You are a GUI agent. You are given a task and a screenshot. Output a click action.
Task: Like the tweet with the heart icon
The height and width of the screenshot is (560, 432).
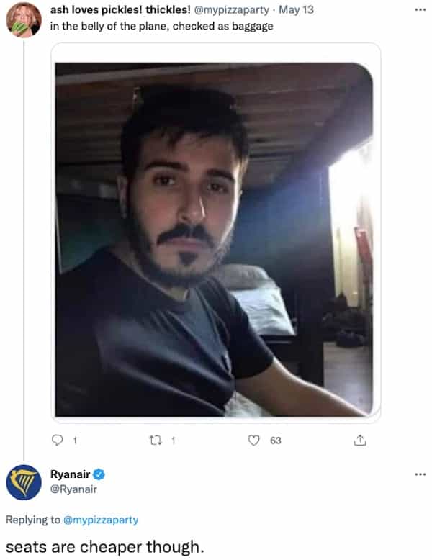click(x=253, y=441)
